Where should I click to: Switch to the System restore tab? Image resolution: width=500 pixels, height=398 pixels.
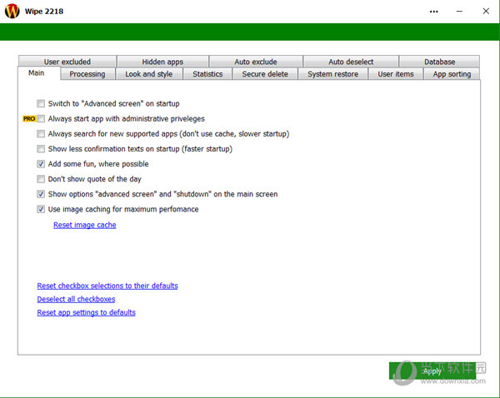[x=332, y=74]
